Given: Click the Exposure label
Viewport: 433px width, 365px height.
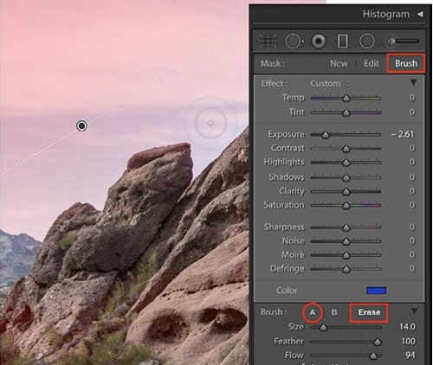Looking at the screenshot, I should (286, 134).
